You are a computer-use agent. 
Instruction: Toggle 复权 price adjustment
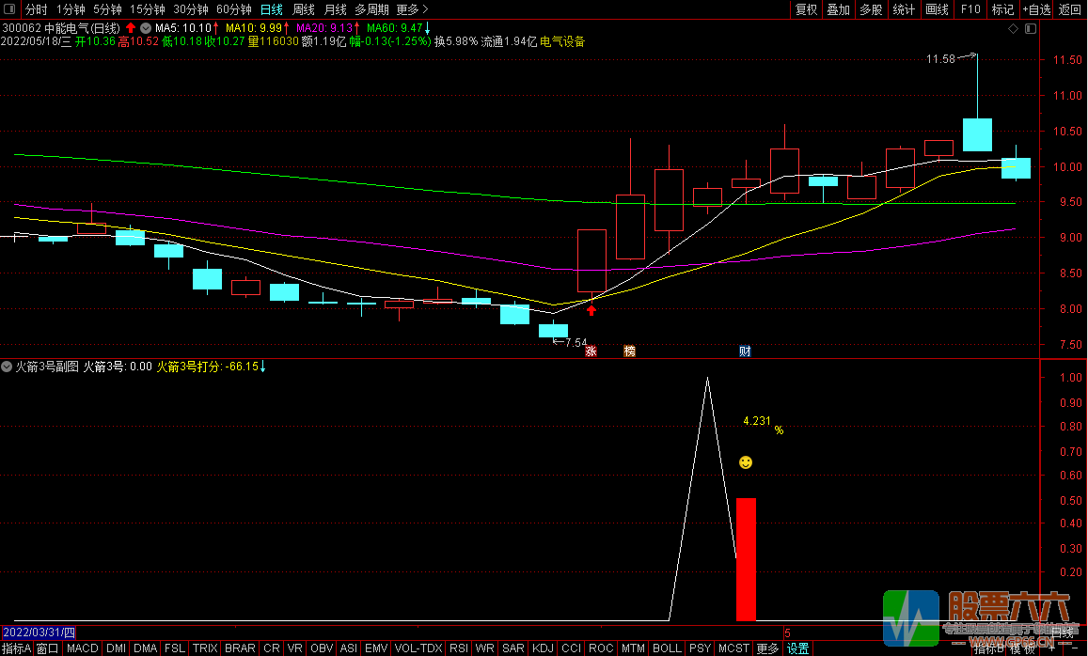tap(806, 9)
